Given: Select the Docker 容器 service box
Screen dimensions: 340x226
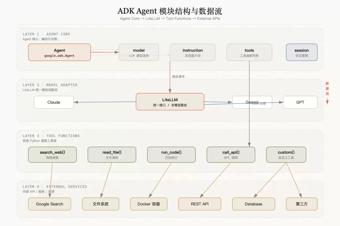Looking at the screenshot, I should [149, 204].
